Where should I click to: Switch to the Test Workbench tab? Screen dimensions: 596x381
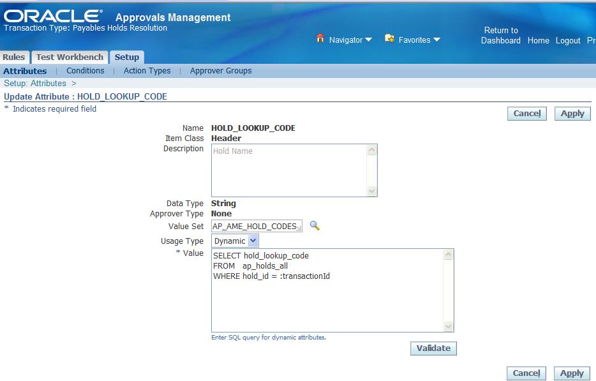pos(70,57)
